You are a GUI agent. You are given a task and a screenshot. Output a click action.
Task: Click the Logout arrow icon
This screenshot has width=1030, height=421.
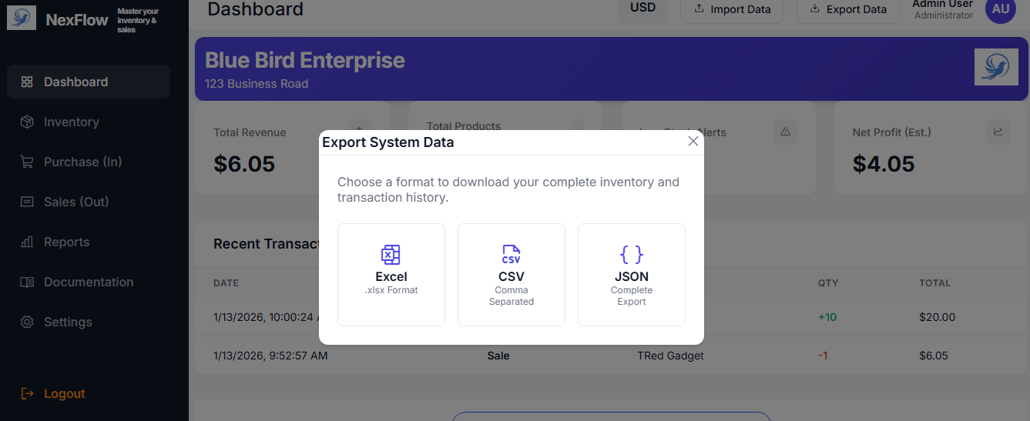[x=27, y=393]
